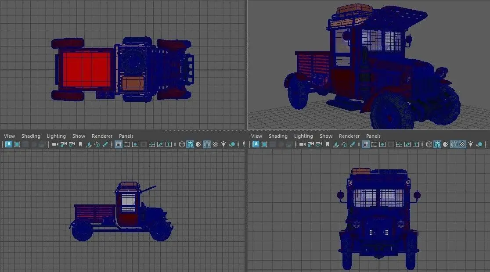
Task: Toggle Textured display in front panel toolbar
Action: click(x=462, y=144)
